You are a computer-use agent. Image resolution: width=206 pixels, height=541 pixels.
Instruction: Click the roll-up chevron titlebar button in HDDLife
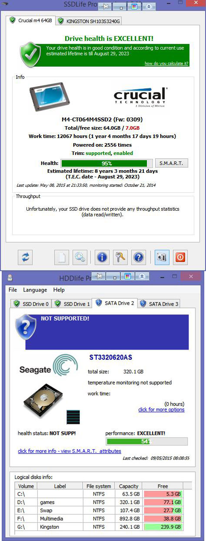142,277
